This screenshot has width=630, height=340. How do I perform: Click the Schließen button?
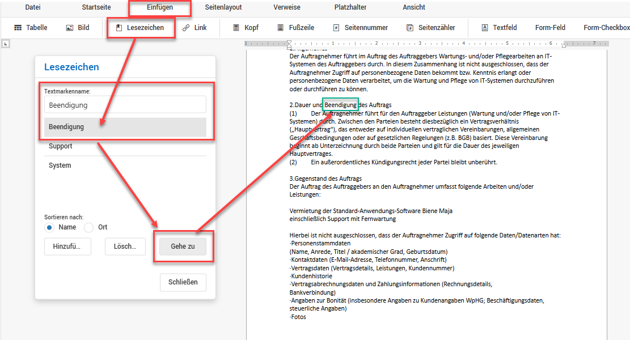click(x=183, y=282)
